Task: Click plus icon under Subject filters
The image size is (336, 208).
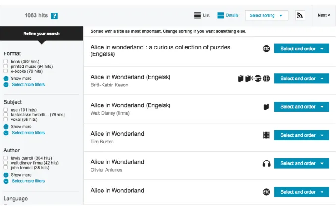Action: 6,127
